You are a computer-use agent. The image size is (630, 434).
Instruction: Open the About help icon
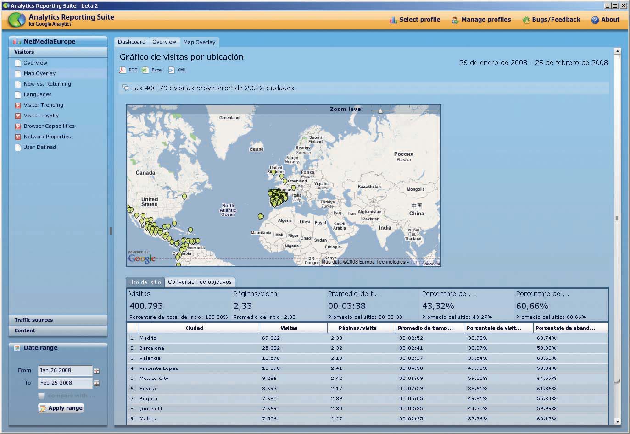point(595,20)
